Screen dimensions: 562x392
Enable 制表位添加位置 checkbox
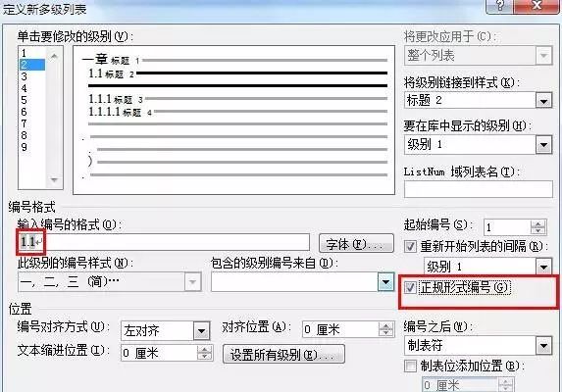(410, 366)
